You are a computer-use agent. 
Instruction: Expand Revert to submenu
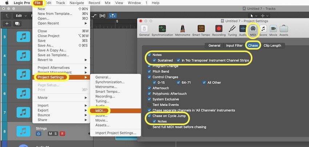pyautogui.click(x=62, y=60)
